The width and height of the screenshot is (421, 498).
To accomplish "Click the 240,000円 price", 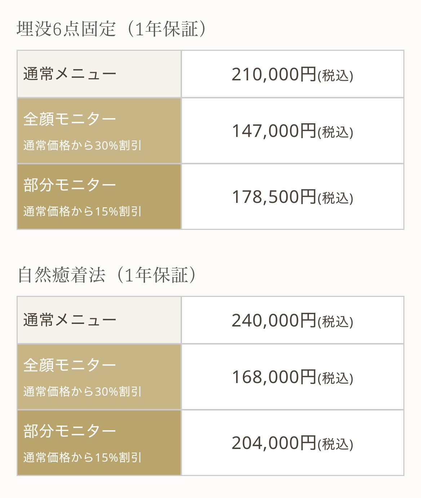I will [274, 321].
